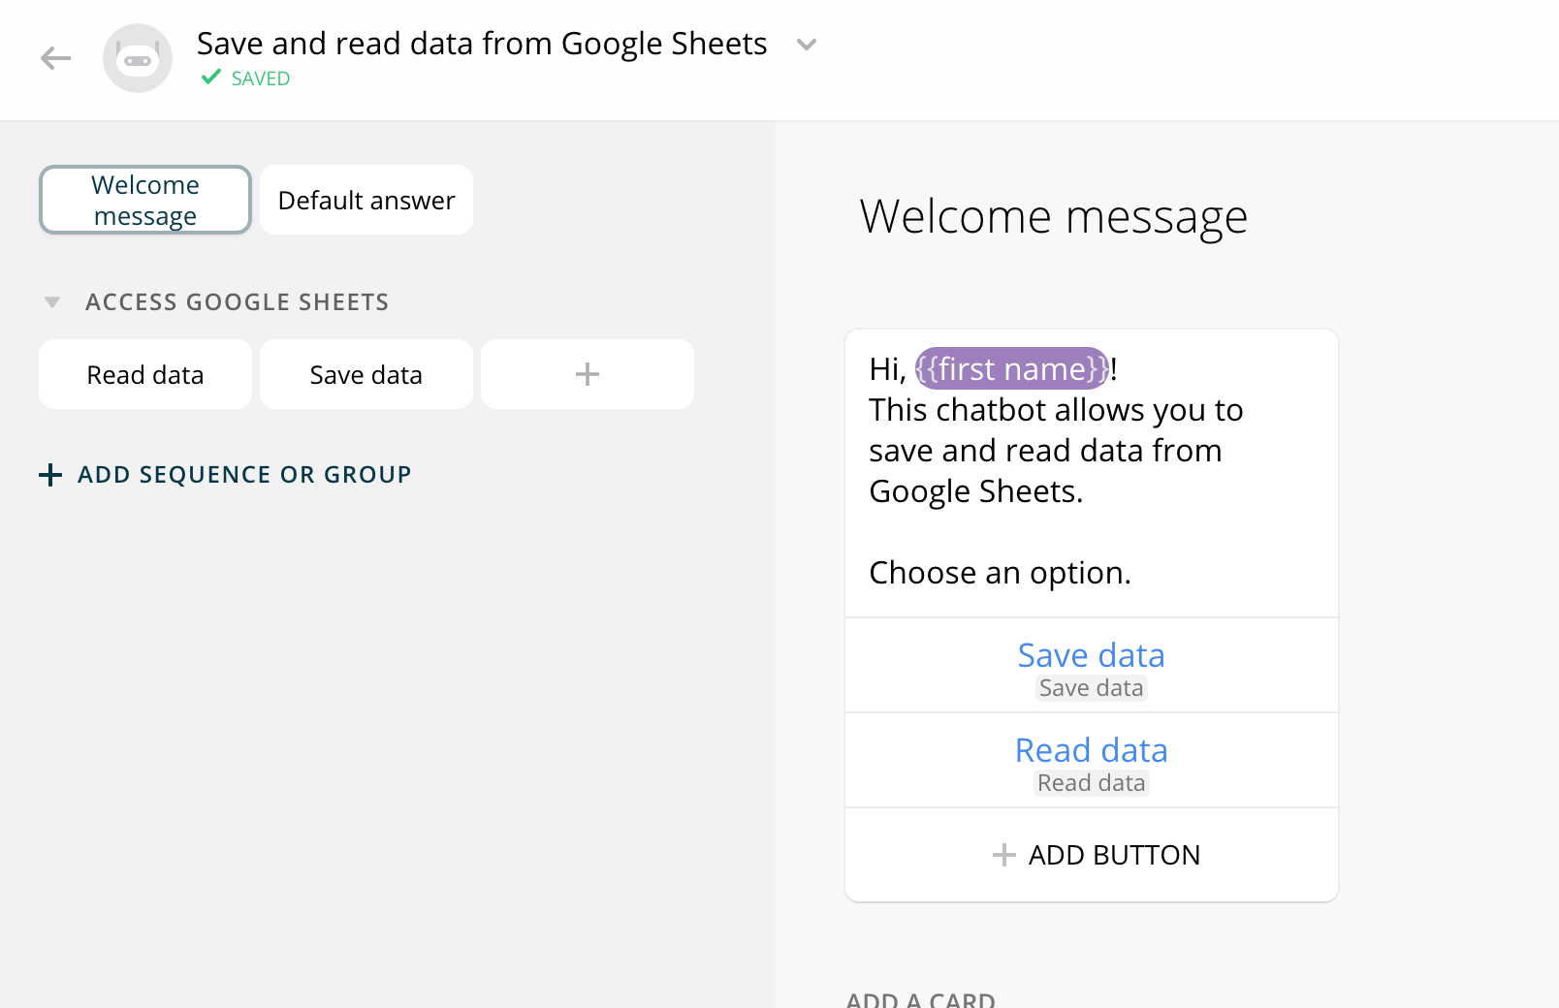
Task: Click the back arrow icon
Action: (56, 58)
